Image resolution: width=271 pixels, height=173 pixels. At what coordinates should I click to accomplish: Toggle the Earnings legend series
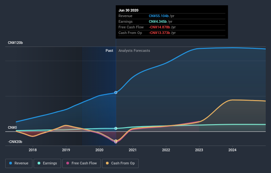coord(47,163)
